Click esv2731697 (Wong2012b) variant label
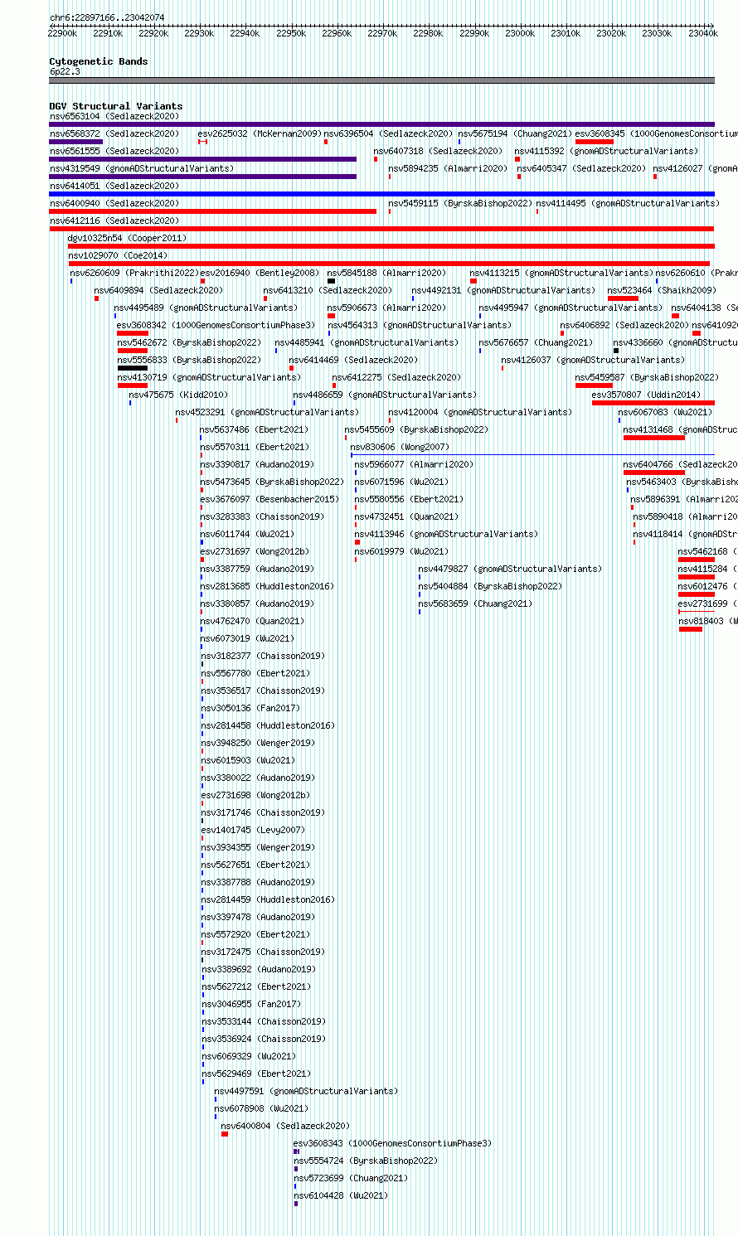738x1236 pixels. point(255,551)
